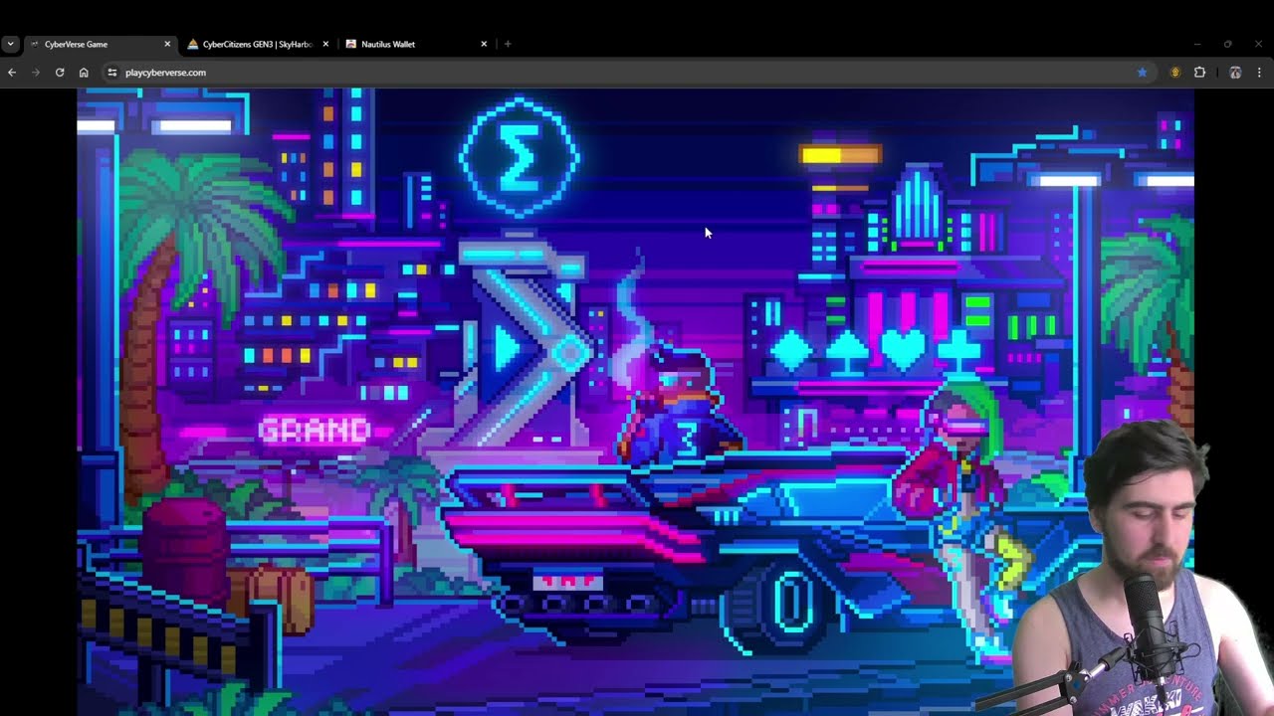Close the CyberCitizens GEN3 tab
Screen dimensions: 1274x716
click(x=325, y=44)
